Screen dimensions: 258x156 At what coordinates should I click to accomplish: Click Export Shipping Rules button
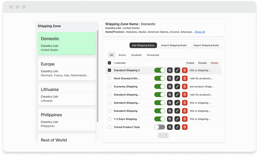174,45
